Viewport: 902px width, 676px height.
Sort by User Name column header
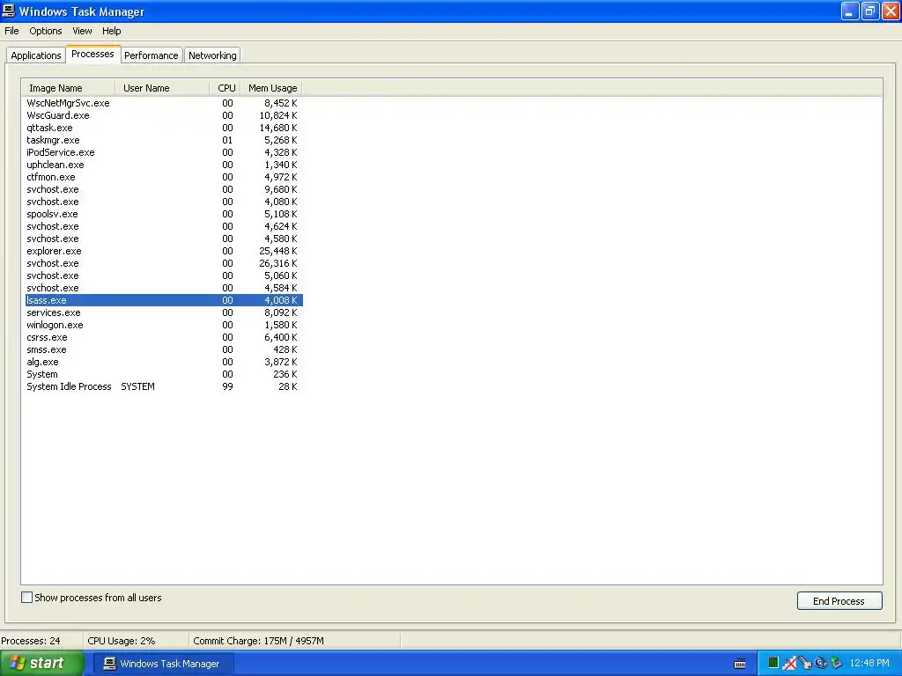point(162,88)
